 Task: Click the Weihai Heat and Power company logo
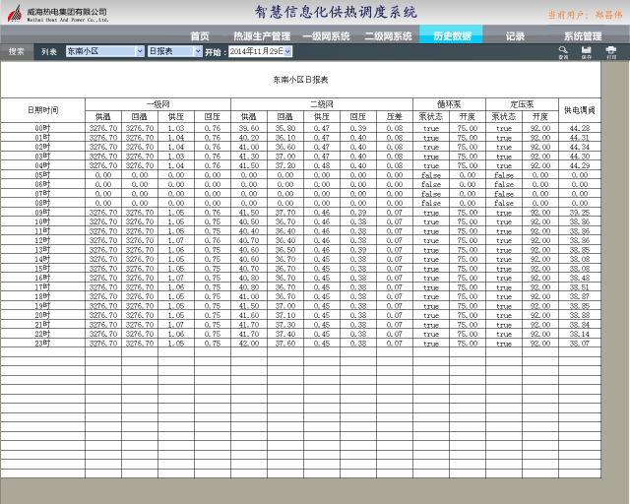coord(15,13)
